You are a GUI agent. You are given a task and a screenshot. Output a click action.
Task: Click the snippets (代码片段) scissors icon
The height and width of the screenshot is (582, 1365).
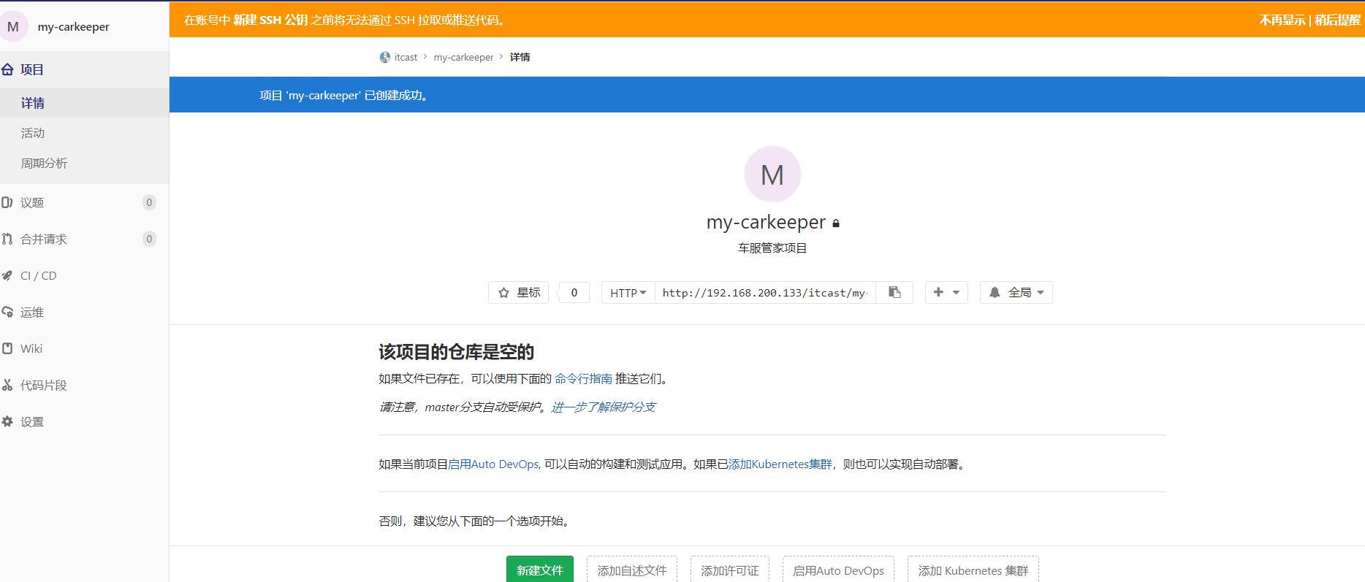click(x=7, y=385)
